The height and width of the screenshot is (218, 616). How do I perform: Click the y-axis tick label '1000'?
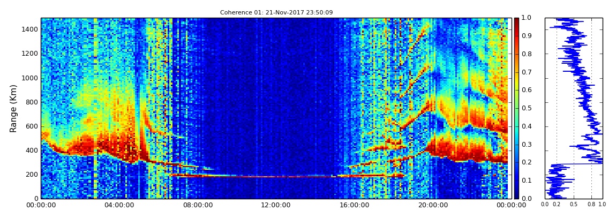coord(31,78)
